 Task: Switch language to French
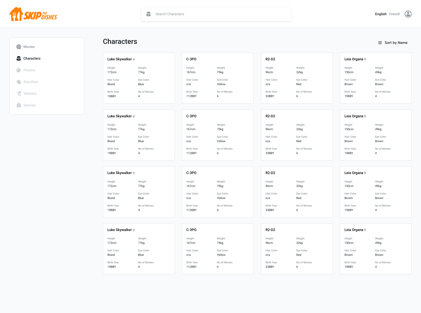394,14
